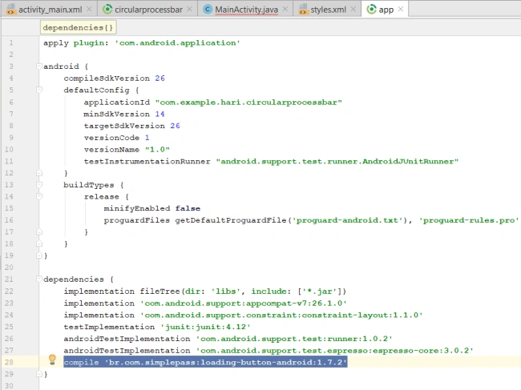Viewport: 521px width, 390px height.
Task: Close the MainActivity.java tab
Action: (x=285, y=10)
